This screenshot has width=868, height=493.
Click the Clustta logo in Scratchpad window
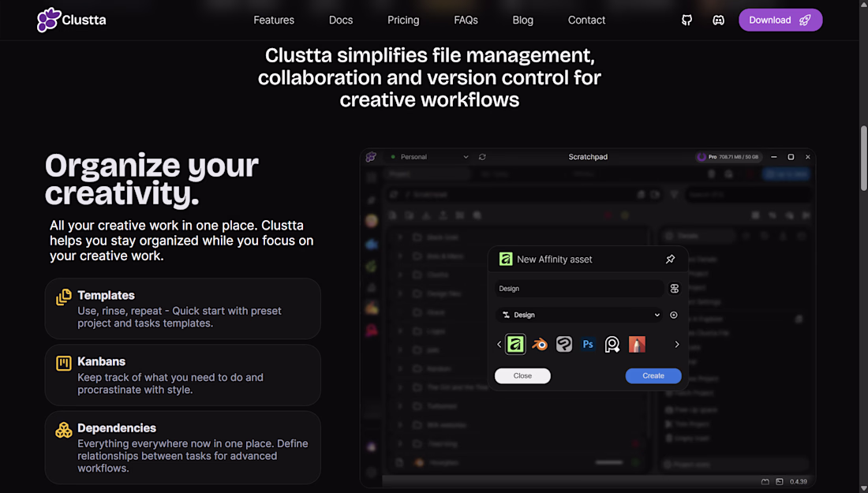pos(371,157)
